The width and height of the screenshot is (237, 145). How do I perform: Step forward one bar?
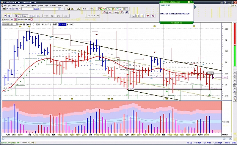(x=95, y=16)
